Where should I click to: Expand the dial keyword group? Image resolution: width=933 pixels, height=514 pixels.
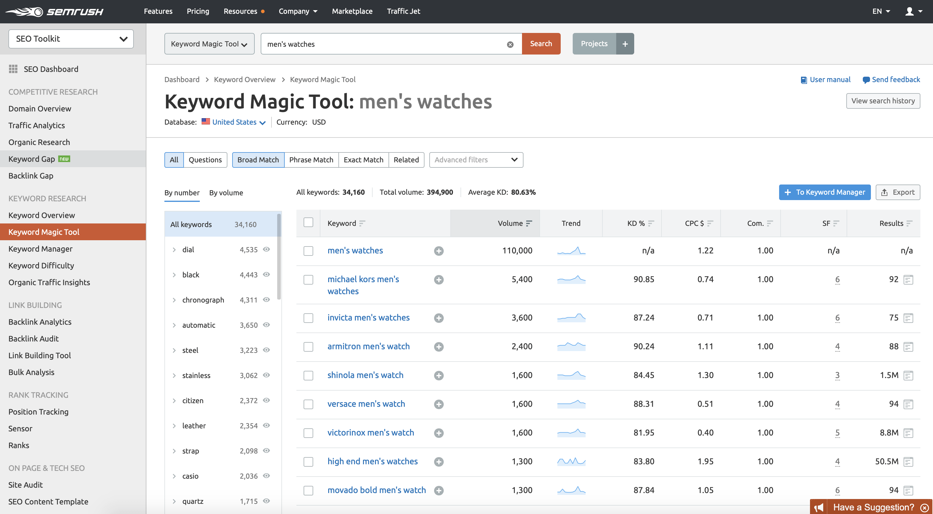coord(174,249)
